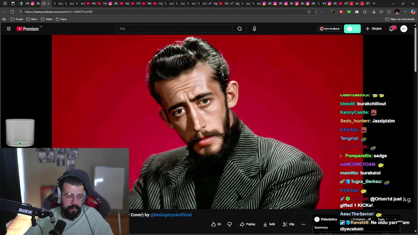Open the split screen icon in address bar
This screenshot has height=235, width=418.
click(x=309, y=12)
